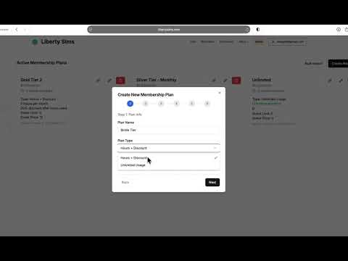Select step 5 circle in plan wizard
The width and height of the screenshot is (348, 261).
[x=192, y=104]
